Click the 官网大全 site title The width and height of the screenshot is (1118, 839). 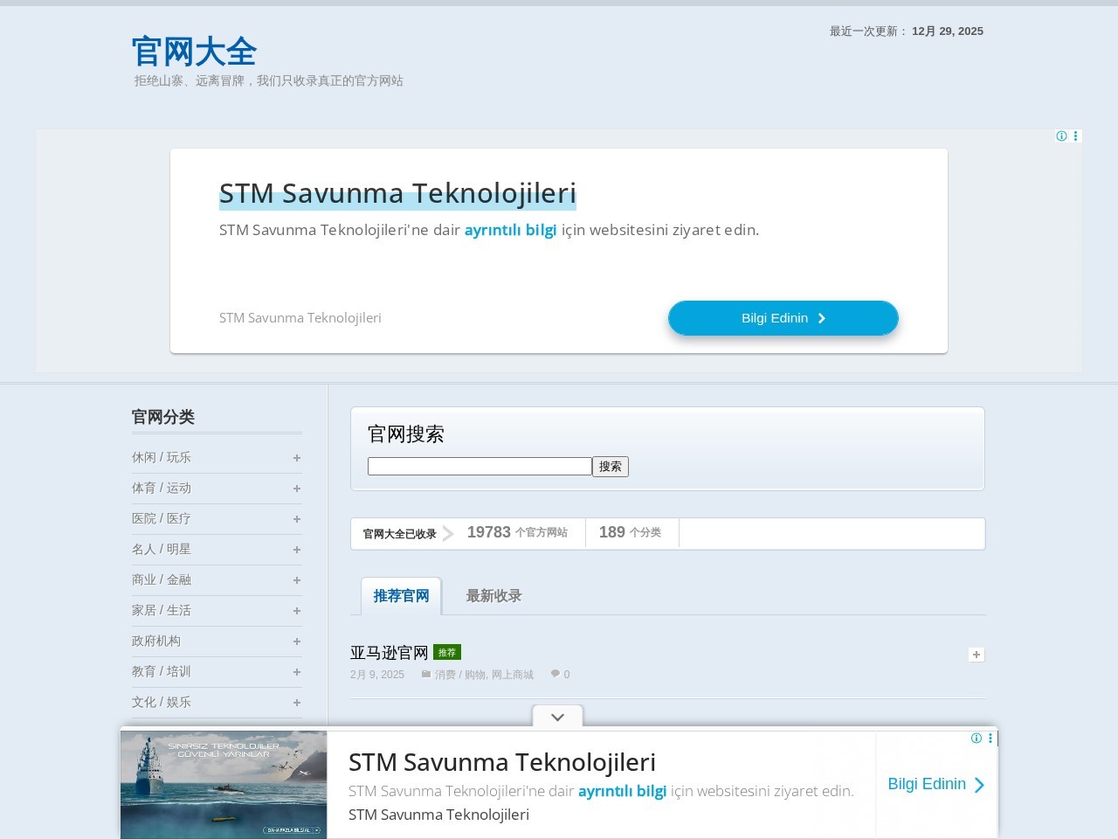[x=194, y=52]
